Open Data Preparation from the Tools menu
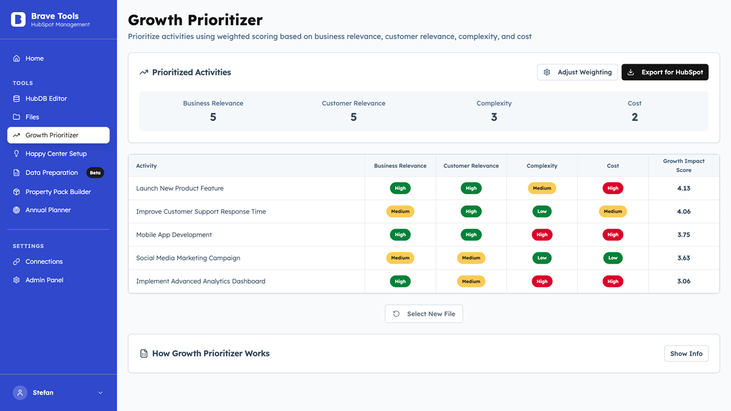The image size is (731, 411). (x=51, y=172)
